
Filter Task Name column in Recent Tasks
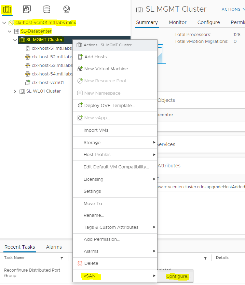coord(62,258)
